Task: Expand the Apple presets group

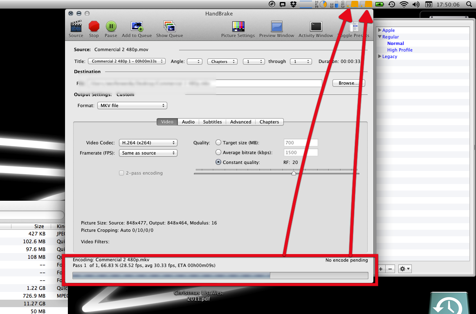Action: [380, 30]
